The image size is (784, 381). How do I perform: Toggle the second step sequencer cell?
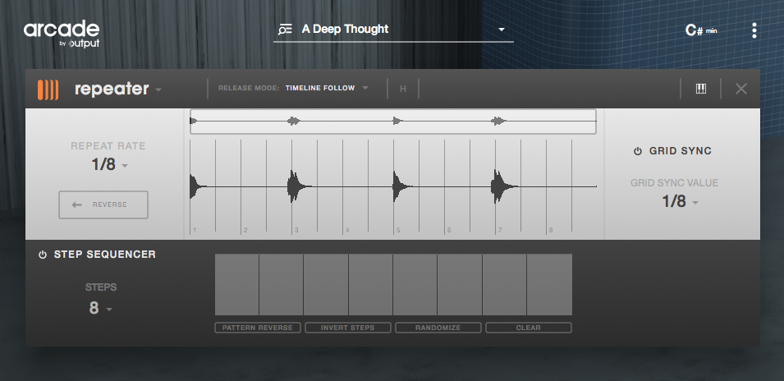pyautogui.click(x=281, y=284)
